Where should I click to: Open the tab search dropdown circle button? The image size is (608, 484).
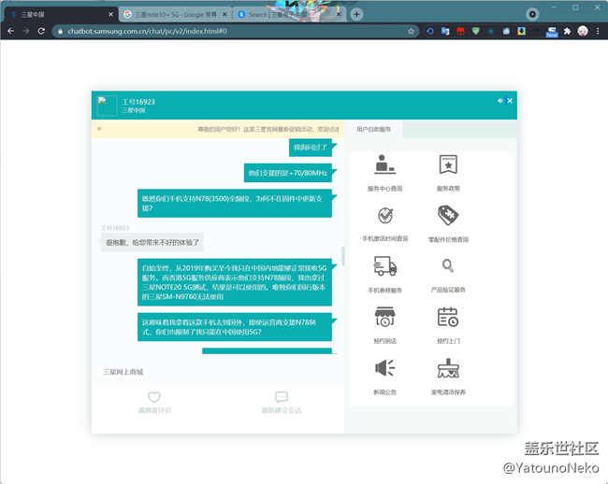[532, 15]
